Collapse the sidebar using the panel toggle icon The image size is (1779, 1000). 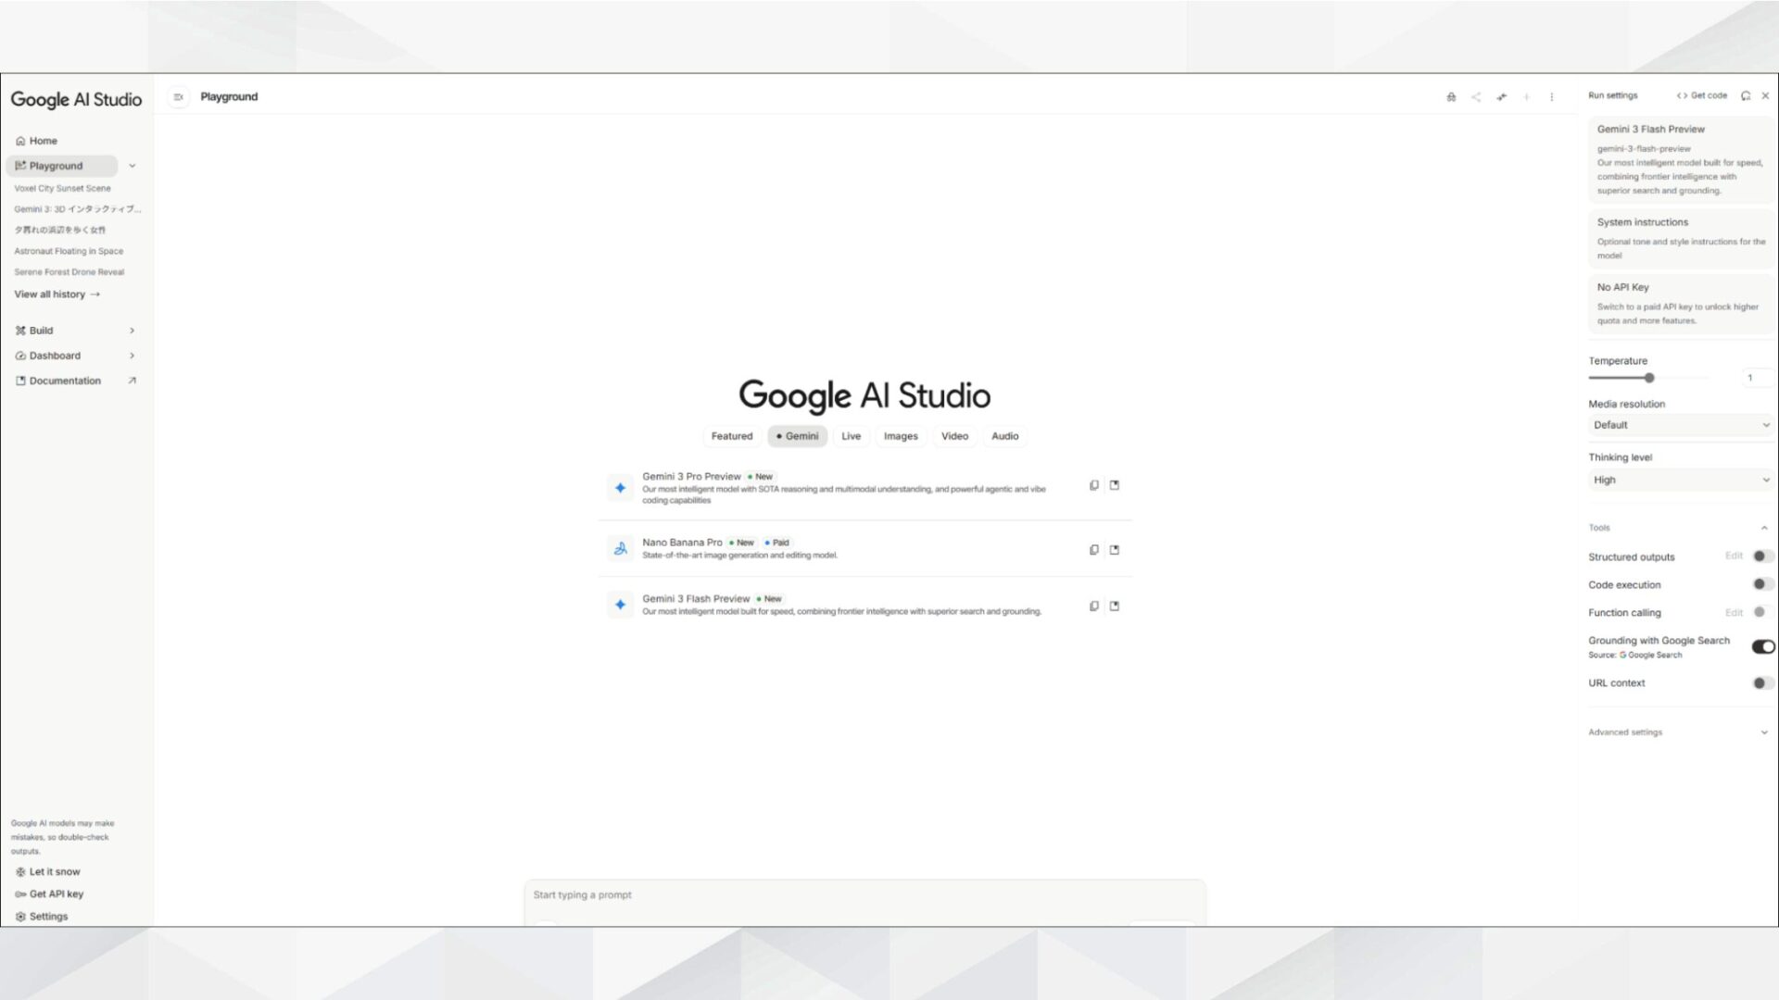click(x=178, y=96)
